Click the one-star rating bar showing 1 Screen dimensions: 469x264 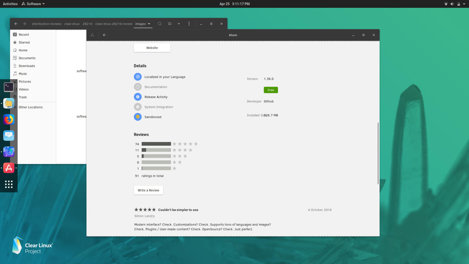coord(156,168)
